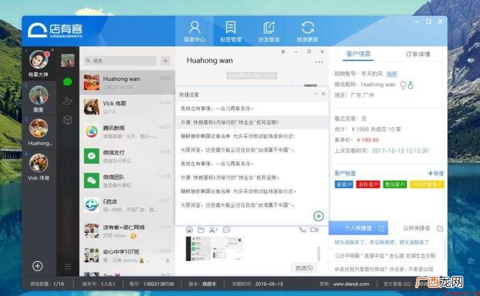Switch to Huahong... account in sidebar
480x296 pixels.
39,132
